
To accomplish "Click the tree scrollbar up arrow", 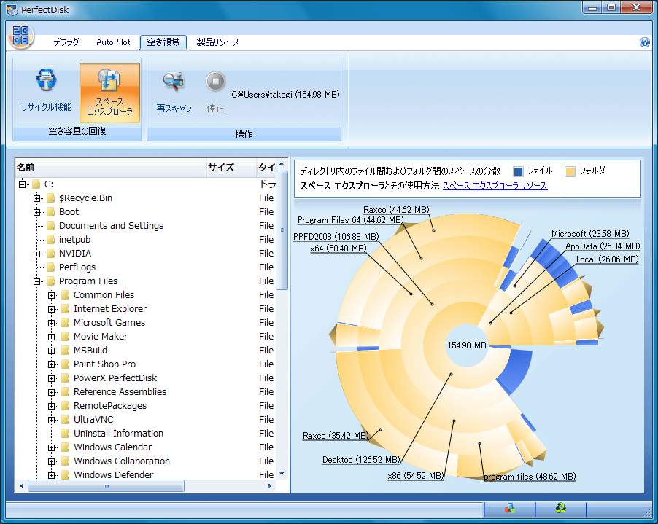I will 282,164.
